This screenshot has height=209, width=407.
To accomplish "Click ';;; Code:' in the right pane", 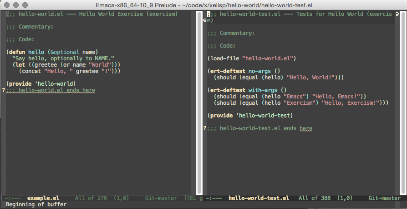I will 221,46.
